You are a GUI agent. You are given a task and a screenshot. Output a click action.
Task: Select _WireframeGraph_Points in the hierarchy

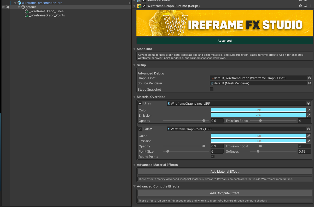[x=47, y=15]
